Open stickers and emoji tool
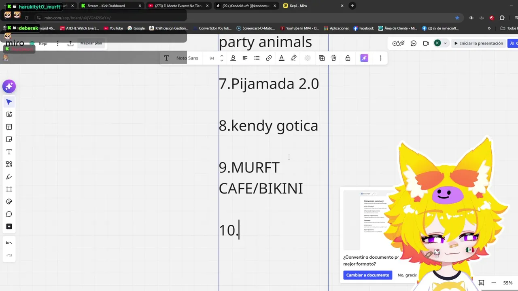This screenshot has height=291, width=518. 9,202
